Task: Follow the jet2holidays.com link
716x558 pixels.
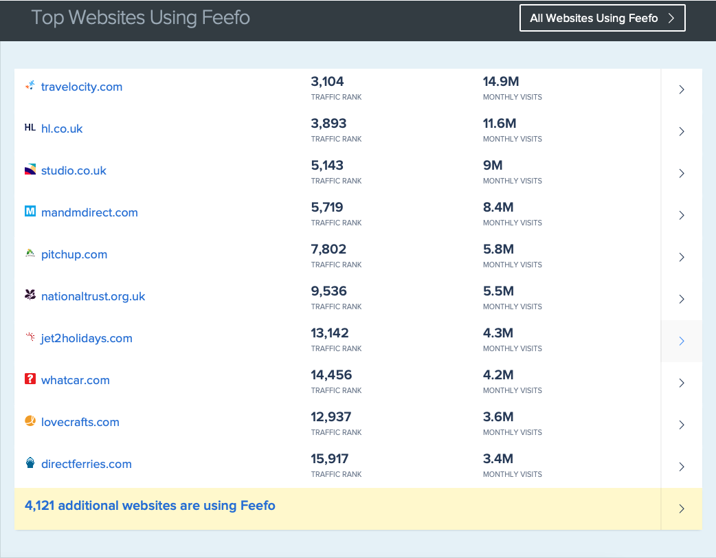Action: 87,338
